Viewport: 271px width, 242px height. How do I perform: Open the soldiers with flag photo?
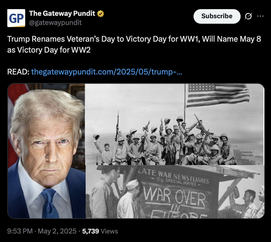[x=175, y=124]
